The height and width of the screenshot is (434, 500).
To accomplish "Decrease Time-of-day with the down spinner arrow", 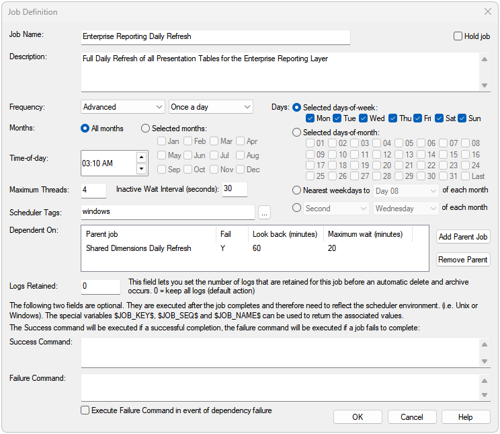I will point(141,168).
